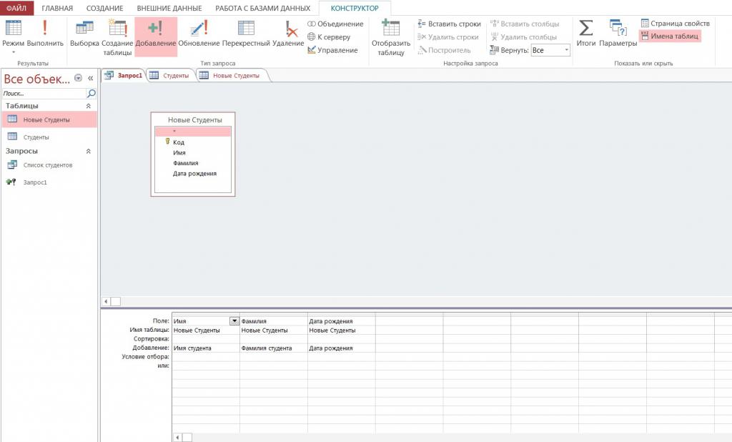Click the Имя студента cell in Добавление row
This screenshot has height=442, width=732.
(x=206, y=348)
